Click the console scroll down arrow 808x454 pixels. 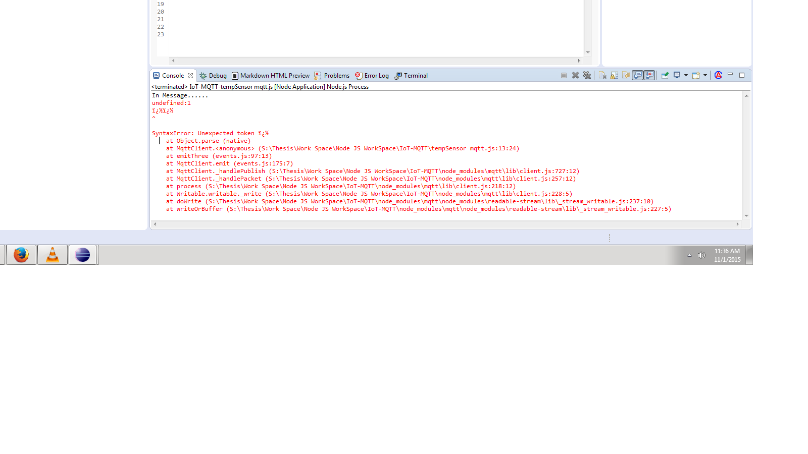point(746,216)
